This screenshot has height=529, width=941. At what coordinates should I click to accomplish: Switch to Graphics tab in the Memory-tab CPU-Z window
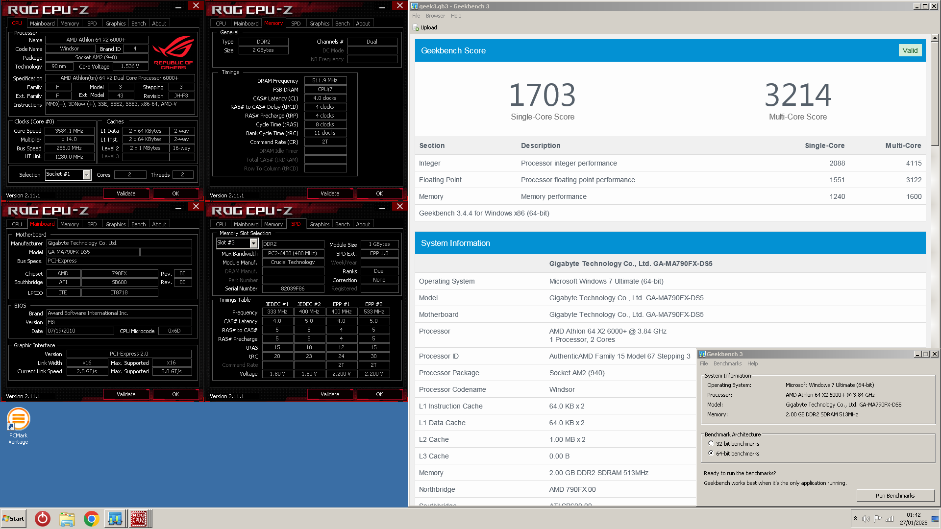tap(319, 24)
